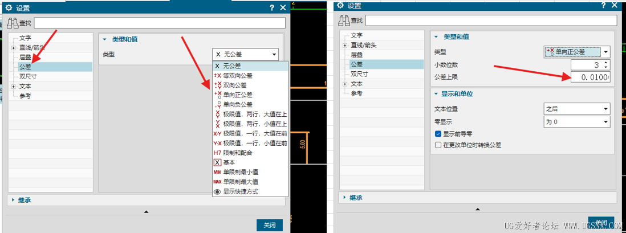Choose 双向公差 tolerance type
Screen dimensions: 626x233
(250, 85)
